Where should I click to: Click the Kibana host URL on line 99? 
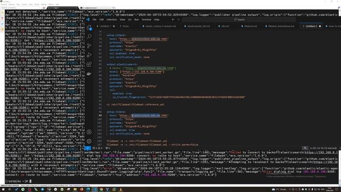click(x=143, y=115)
